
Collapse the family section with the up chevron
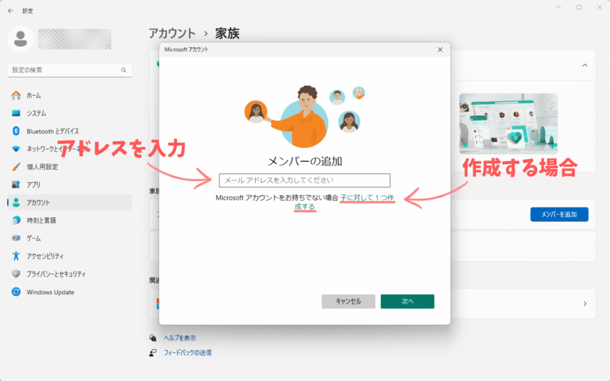tap(585, 65)
